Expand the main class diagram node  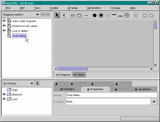(4, 21)
